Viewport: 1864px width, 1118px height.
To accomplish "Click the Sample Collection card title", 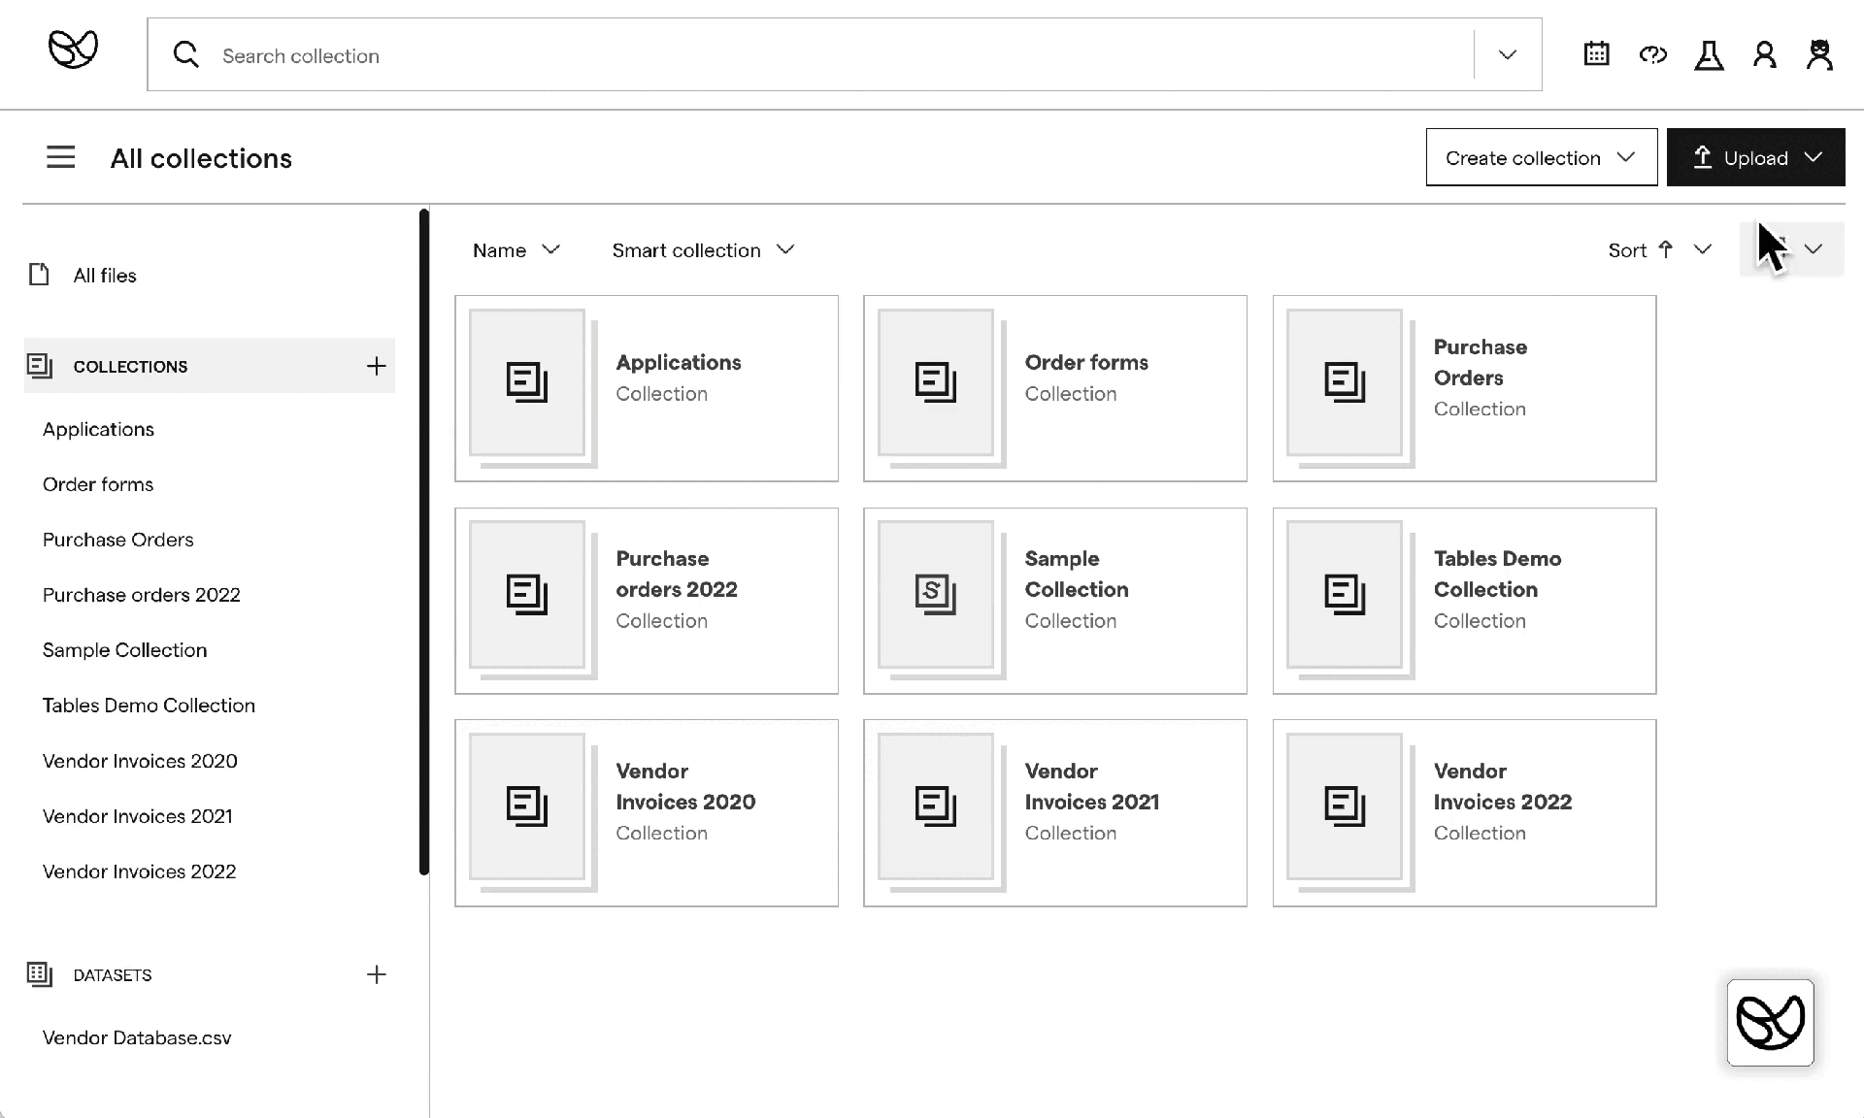I will pyautogui.click(x=1076, y=574).
